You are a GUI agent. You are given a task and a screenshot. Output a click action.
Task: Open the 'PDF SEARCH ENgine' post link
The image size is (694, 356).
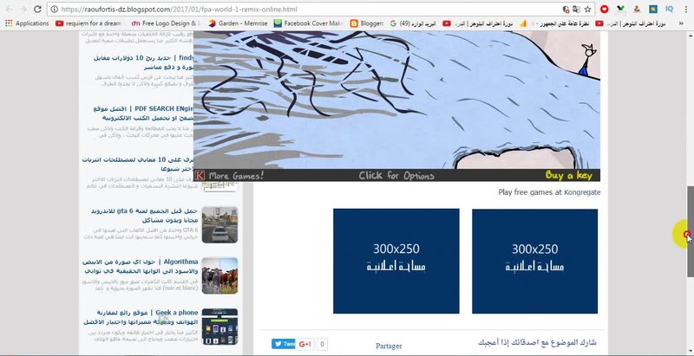[x=144, y=113]
